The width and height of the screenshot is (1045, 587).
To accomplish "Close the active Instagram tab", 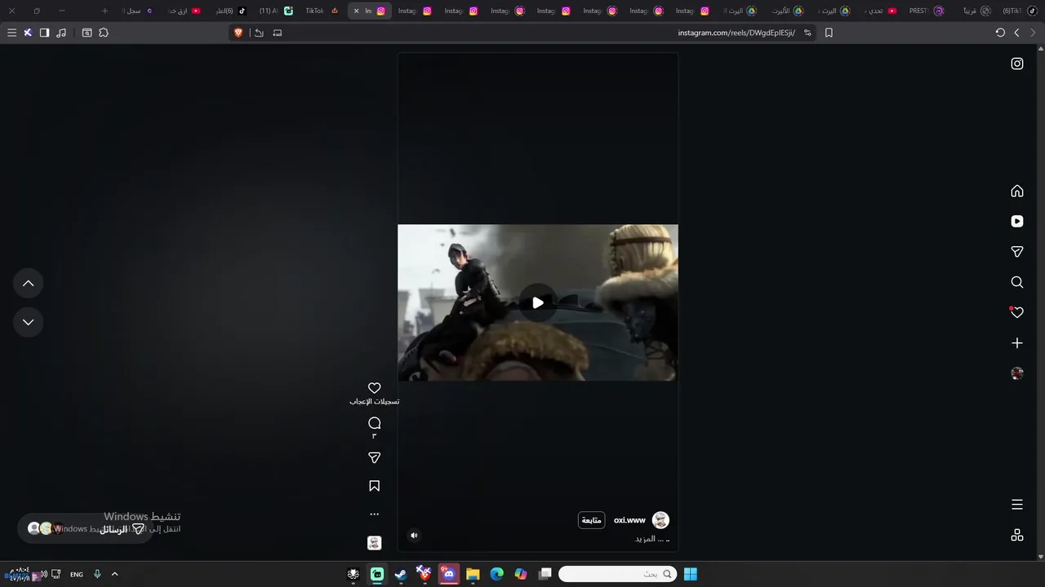I will click(x=356, y=11).
